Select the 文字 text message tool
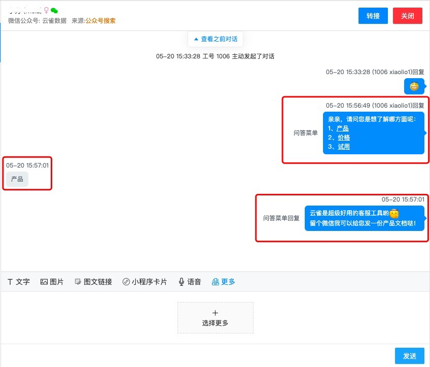This screenshot has width=430, height=367. (x=18, y=281)
